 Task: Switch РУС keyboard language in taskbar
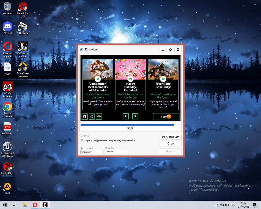233,205
